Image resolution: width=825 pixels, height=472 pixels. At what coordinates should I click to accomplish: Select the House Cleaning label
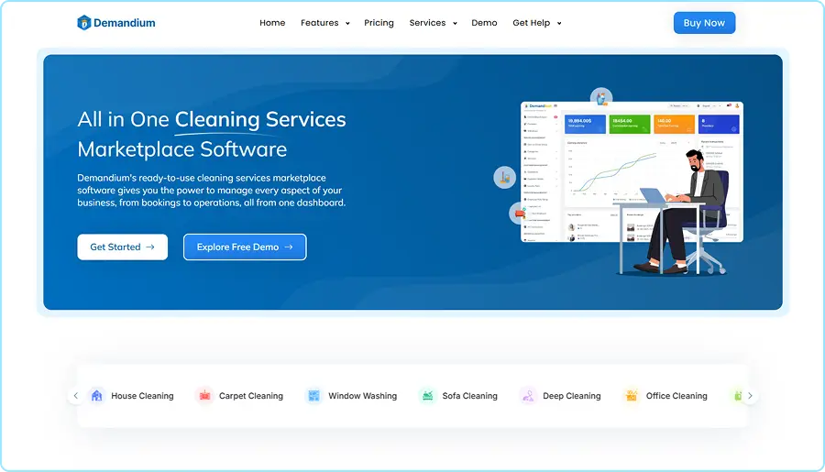click(x=142, y=396)
